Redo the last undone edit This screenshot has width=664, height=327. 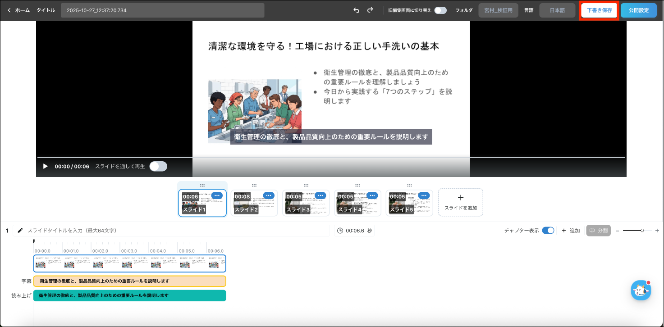370,10
